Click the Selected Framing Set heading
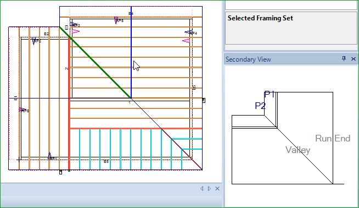Viewport: 359px width, 208px height. point(260,18)
